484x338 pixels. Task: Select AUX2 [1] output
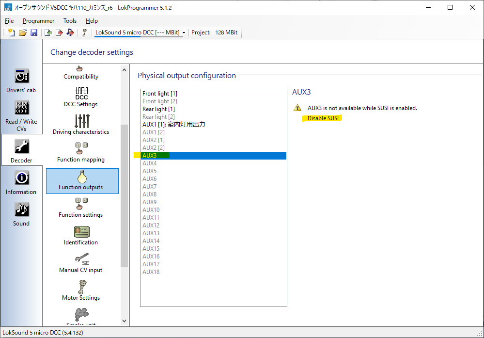pos(213,140)
